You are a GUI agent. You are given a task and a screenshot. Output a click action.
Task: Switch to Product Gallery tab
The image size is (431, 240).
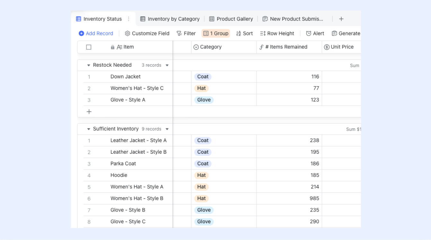[231, 19]
